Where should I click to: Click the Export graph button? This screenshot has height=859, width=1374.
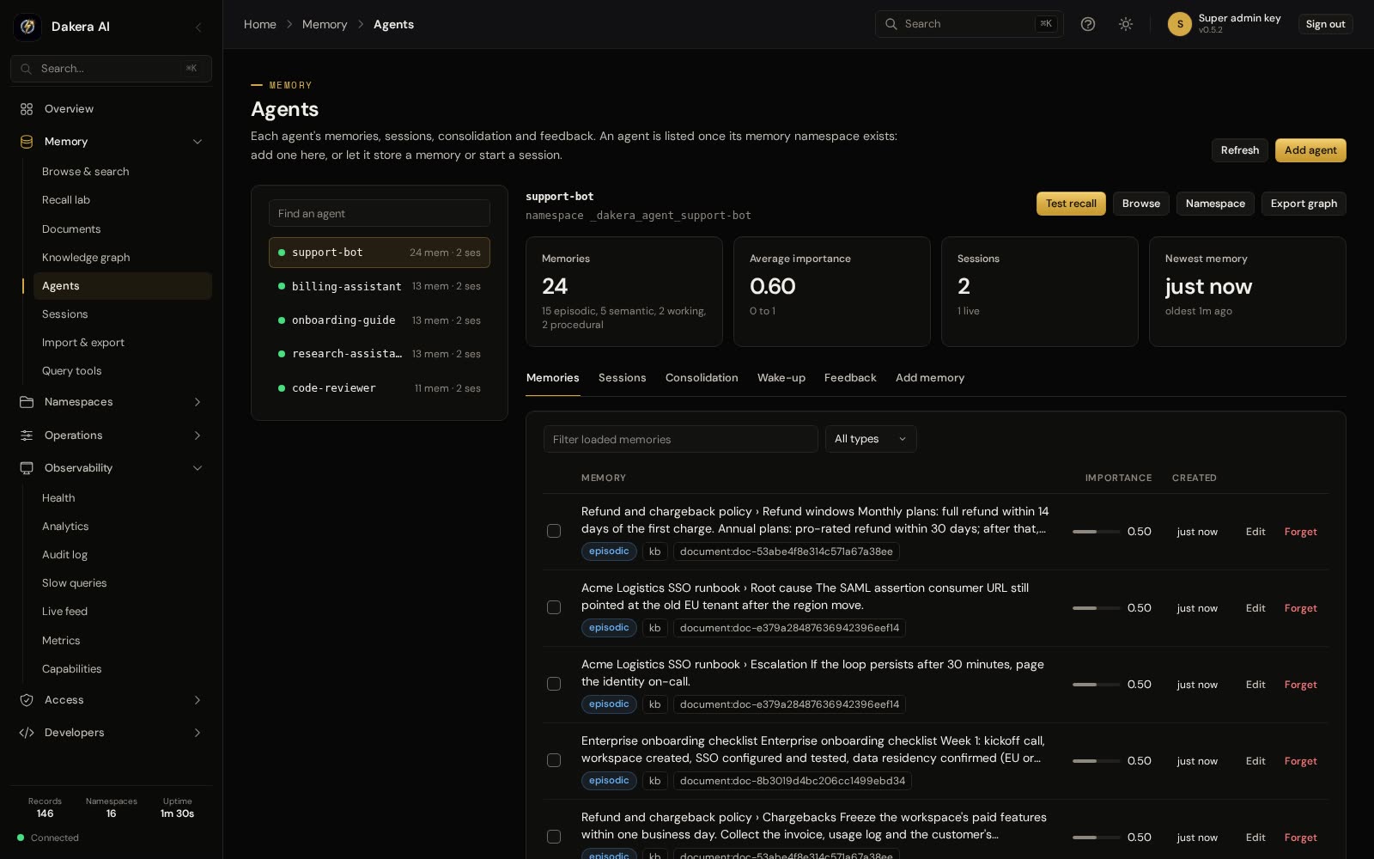1304,204
